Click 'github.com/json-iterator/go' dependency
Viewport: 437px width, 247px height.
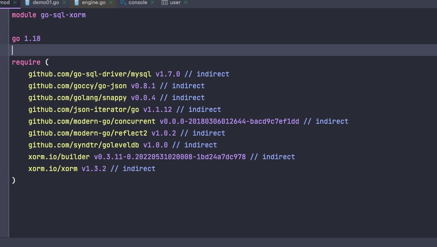click(83, 110)
